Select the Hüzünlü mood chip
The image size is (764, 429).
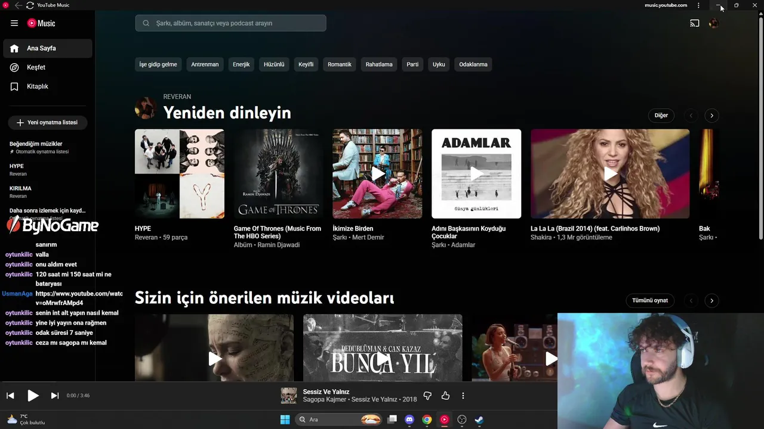(274, 64)
